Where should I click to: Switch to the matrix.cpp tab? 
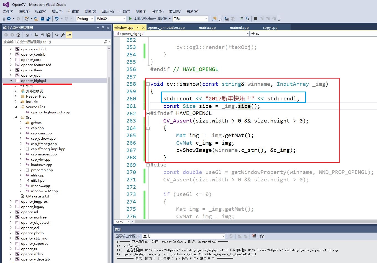(207, 28)
